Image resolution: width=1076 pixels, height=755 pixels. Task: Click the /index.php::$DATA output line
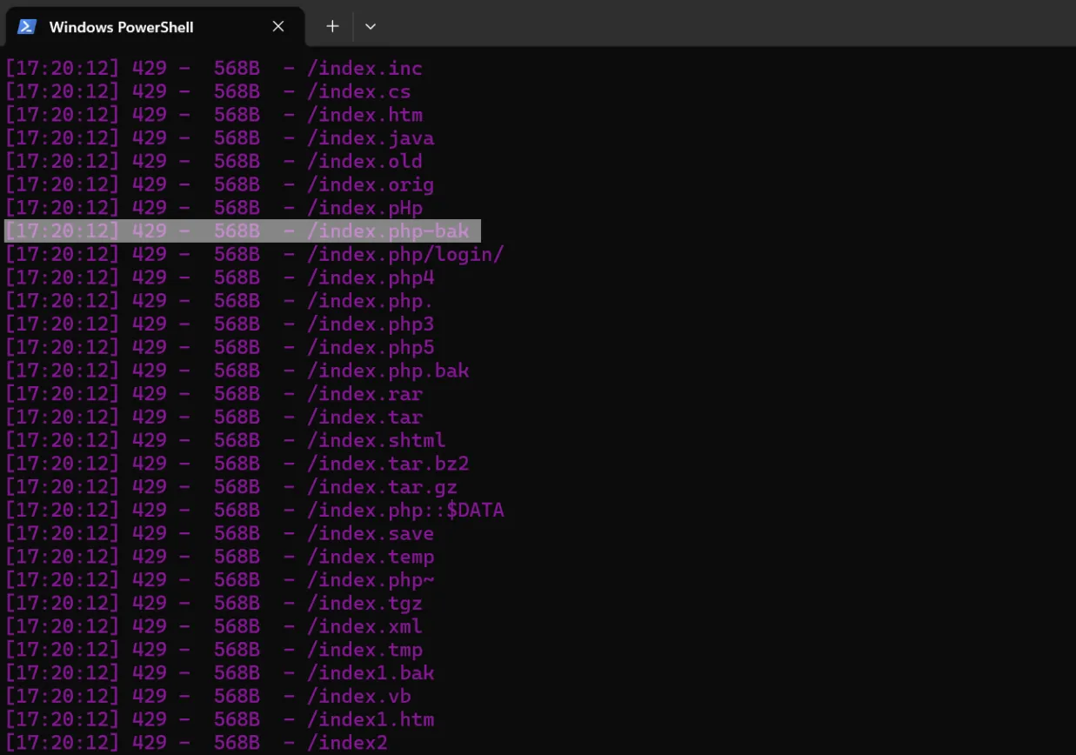click(x=255, y=511)
